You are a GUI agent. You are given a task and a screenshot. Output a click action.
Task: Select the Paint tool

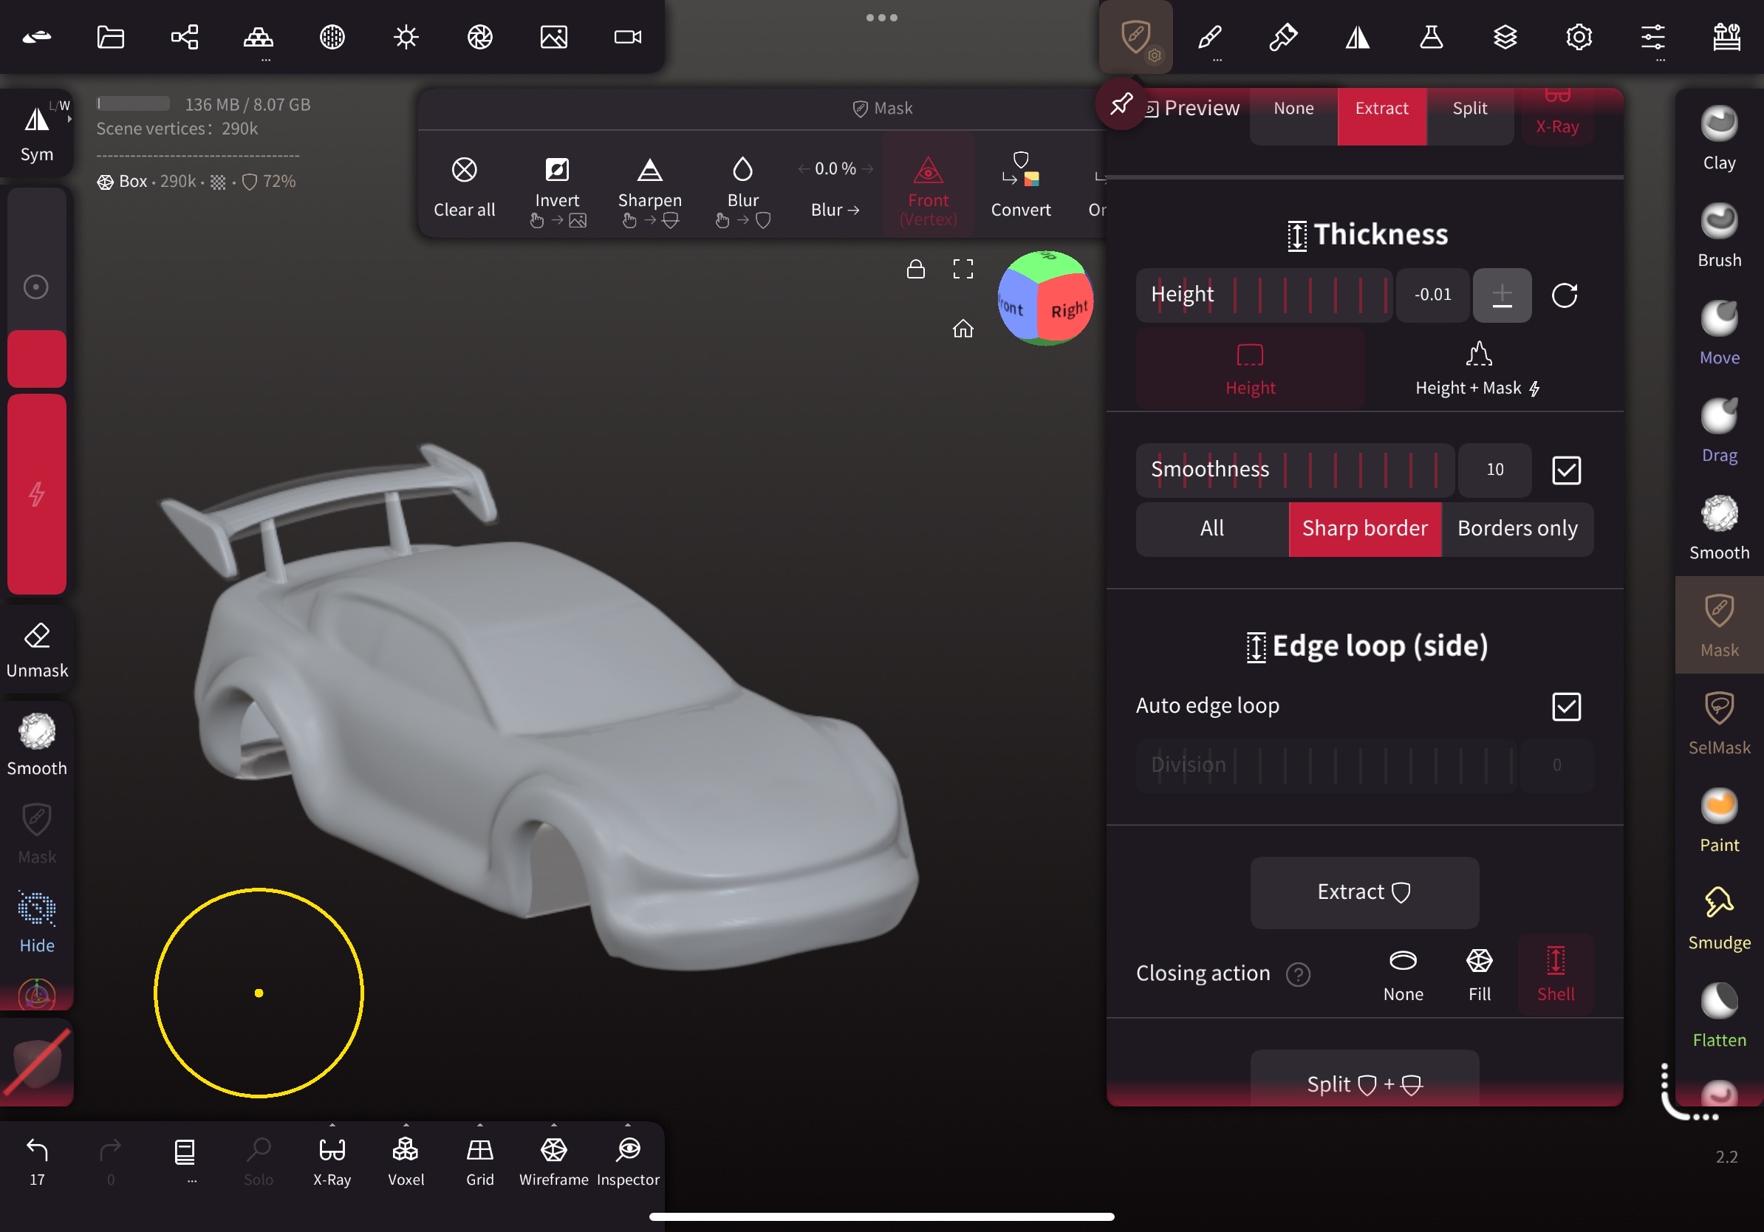1719,821
